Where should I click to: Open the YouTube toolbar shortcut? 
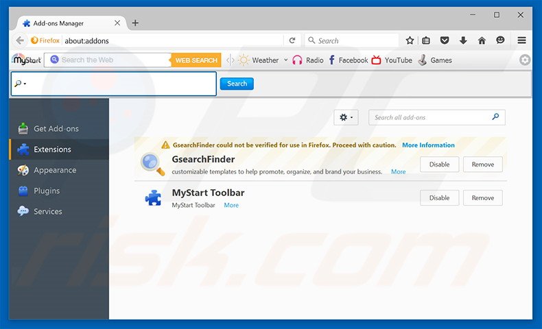392,60
